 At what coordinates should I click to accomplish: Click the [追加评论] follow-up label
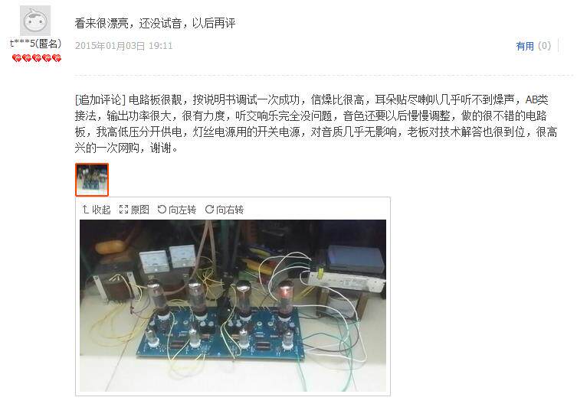click(x=100, y=99)
